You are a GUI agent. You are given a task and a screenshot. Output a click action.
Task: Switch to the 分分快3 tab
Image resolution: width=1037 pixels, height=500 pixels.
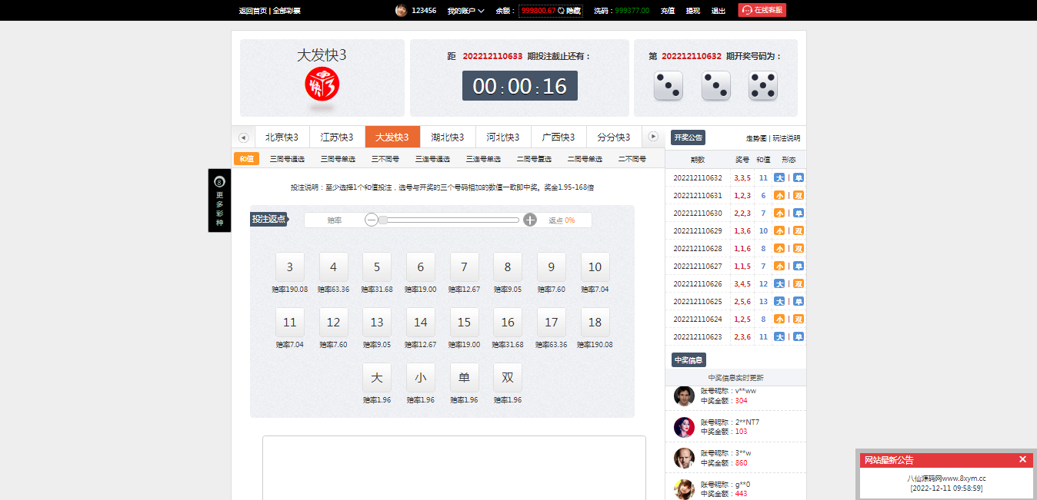pyautogui.click(x=614, y=137)
